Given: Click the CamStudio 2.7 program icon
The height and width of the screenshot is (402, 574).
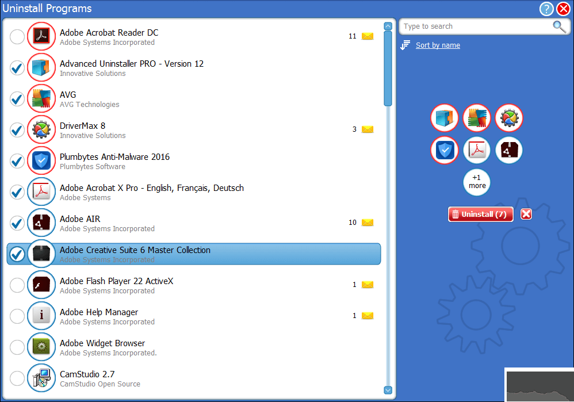Looking at the screenshot, I should click(x=41, y=378).
